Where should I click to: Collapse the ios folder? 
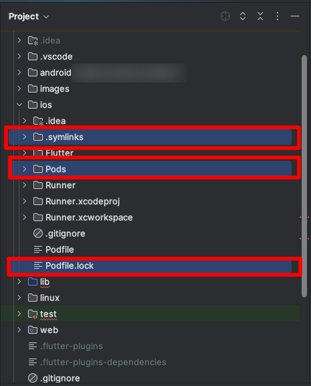(19, 105)
